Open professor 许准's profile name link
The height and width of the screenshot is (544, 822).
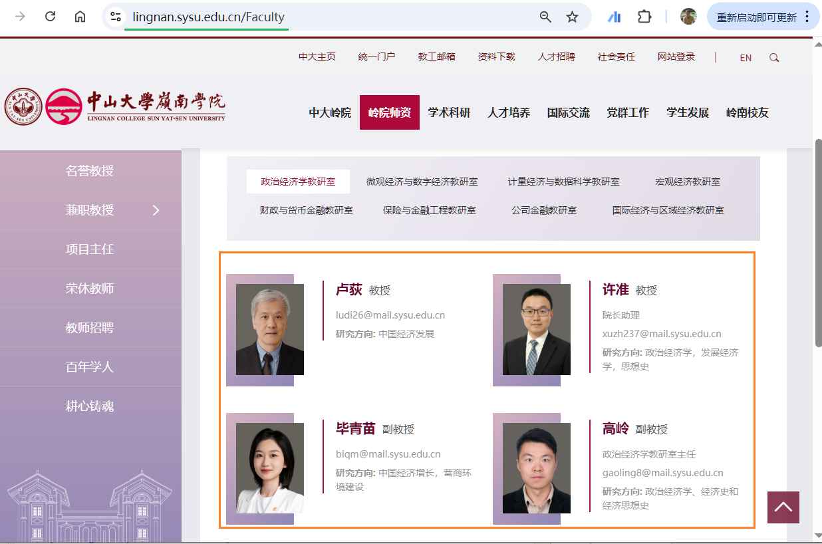click(x=615, y=289)
